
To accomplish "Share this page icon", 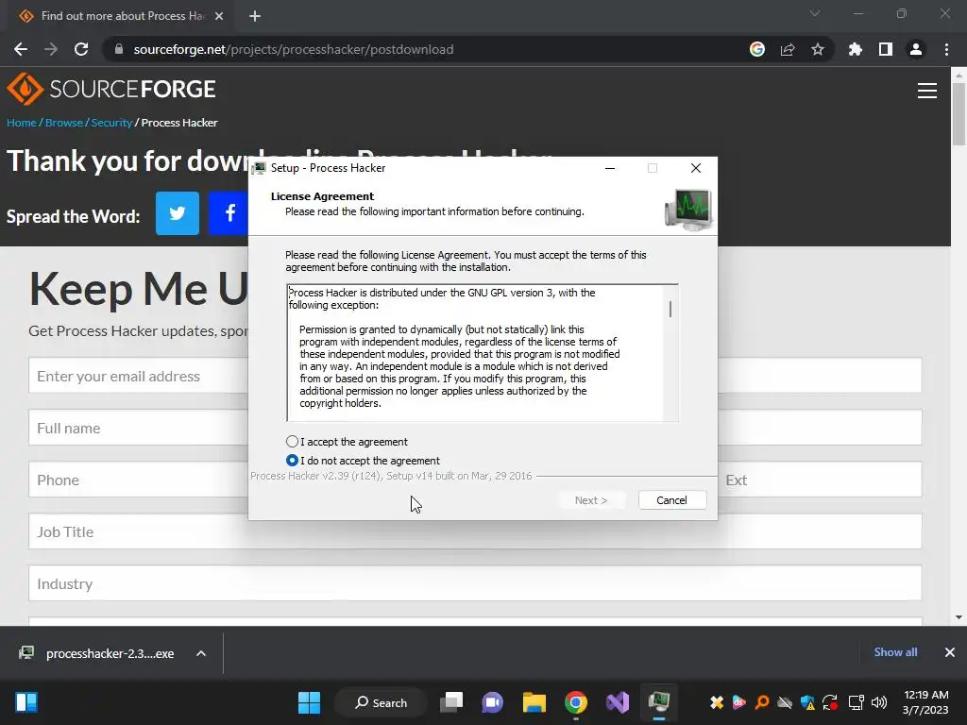I will point(788,49).
